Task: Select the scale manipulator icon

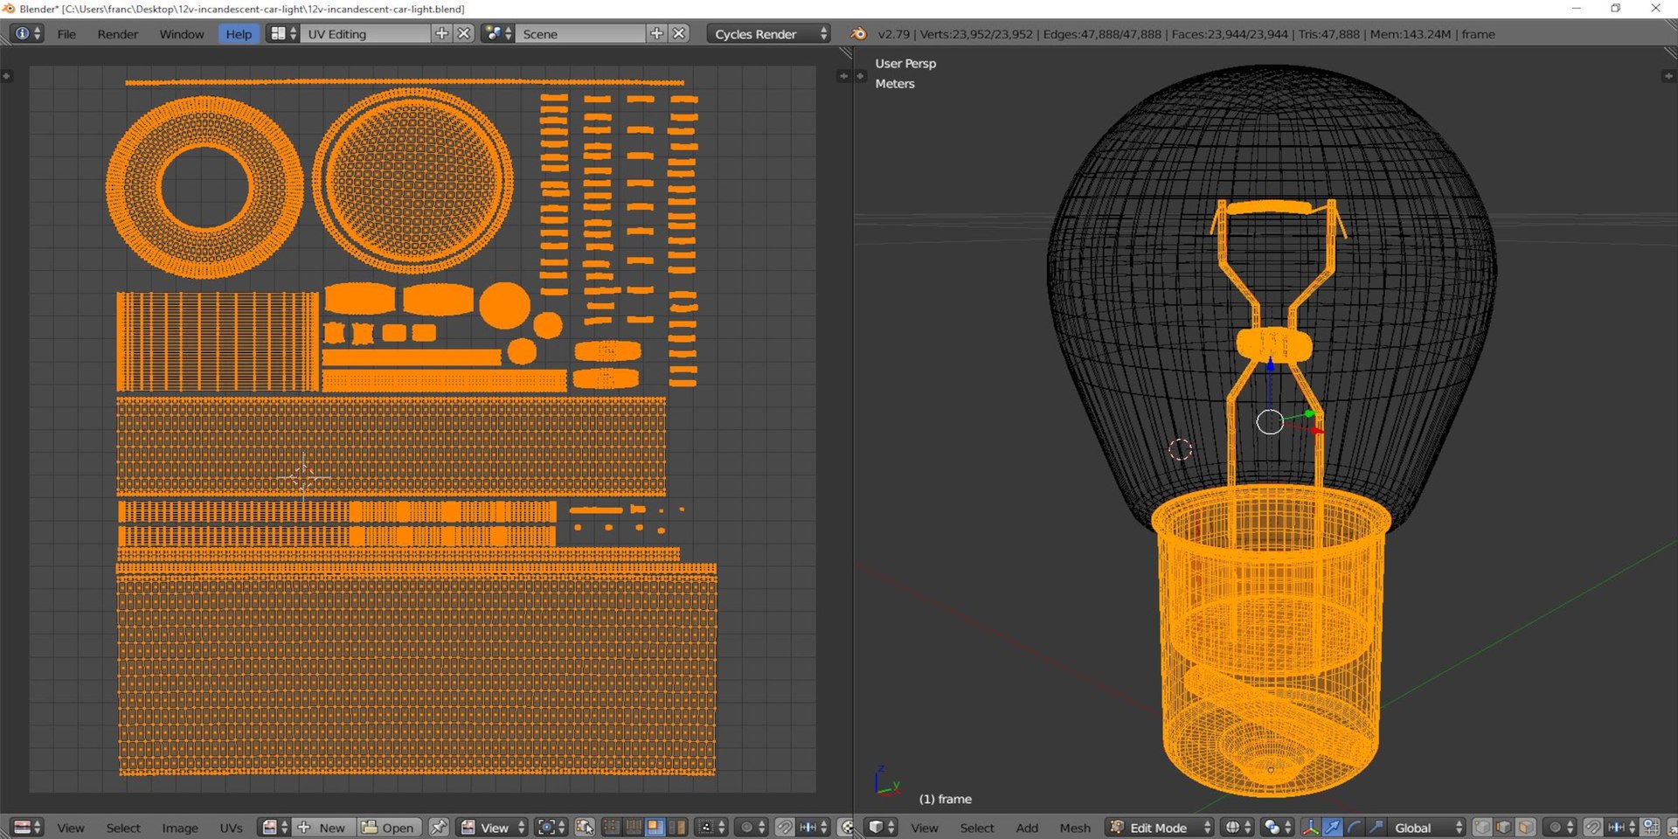Action: click(x=1376, y=827)
